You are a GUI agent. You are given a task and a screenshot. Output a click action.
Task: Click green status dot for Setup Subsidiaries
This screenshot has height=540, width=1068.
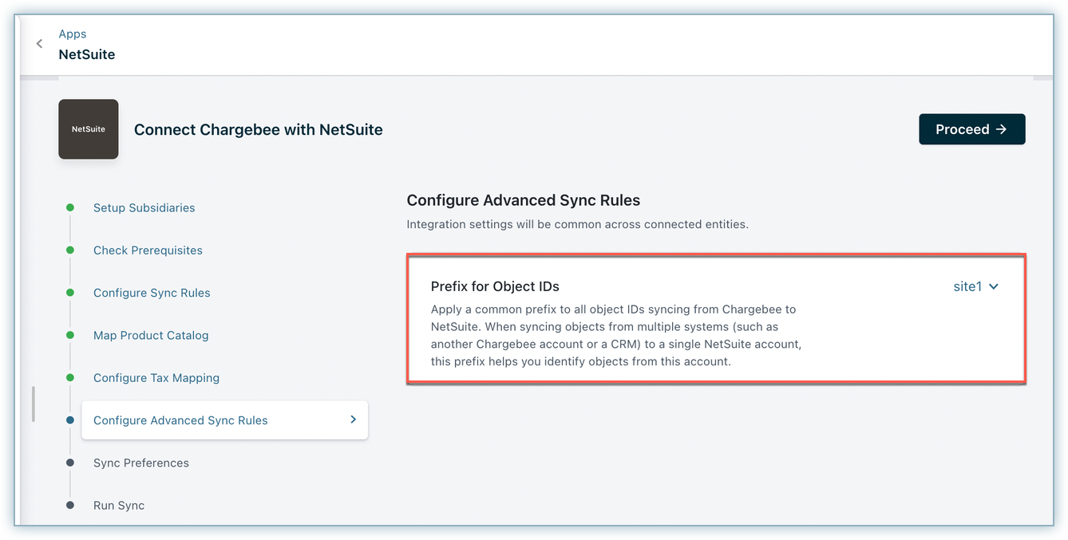pos(70,207)
